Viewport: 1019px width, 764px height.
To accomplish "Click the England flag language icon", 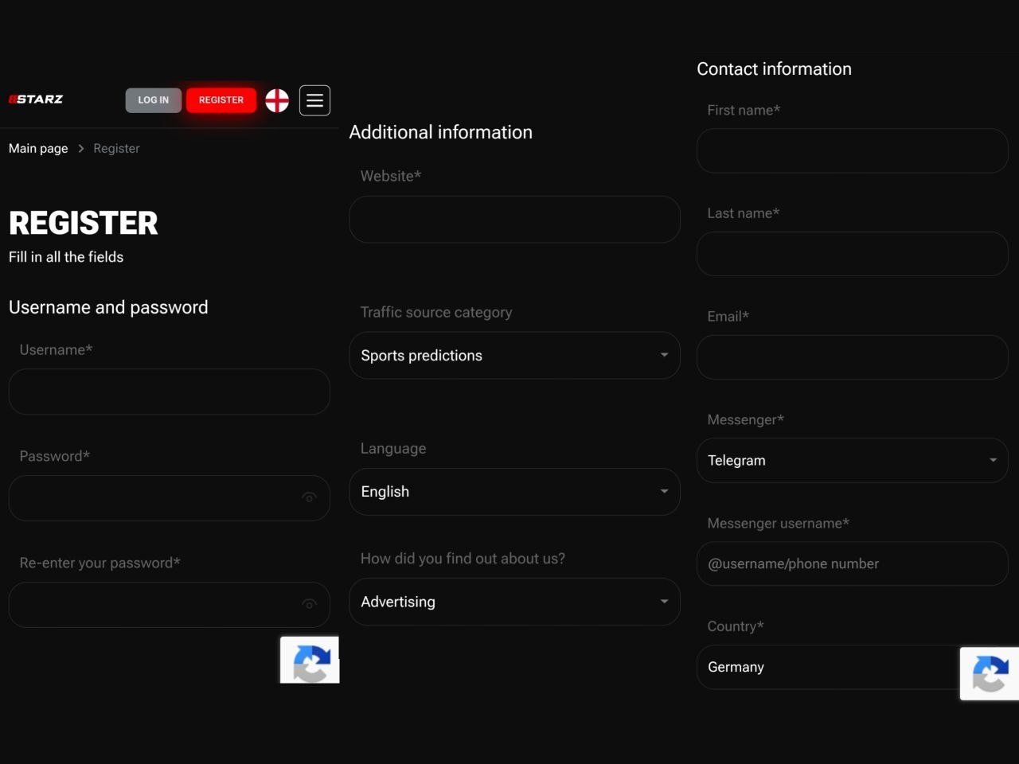I will coord(277,100).
